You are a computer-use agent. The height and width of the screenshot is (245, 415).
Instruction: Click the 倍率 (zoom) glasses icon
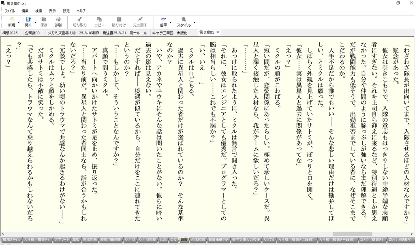pos(163,19)
